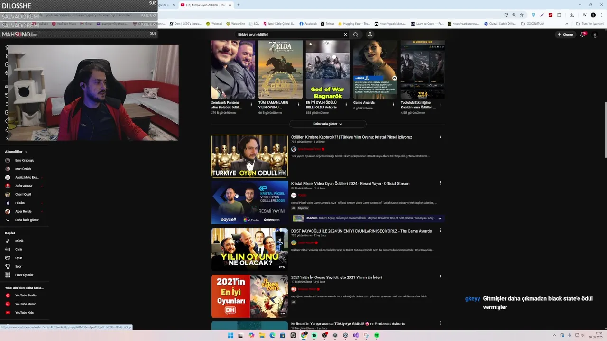
Task: Click the Oluştur create button
Action: click(565, 35)
